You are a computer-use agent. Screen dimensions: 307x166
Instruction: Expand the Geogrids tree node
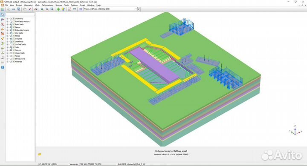click(x=7, y=39)
